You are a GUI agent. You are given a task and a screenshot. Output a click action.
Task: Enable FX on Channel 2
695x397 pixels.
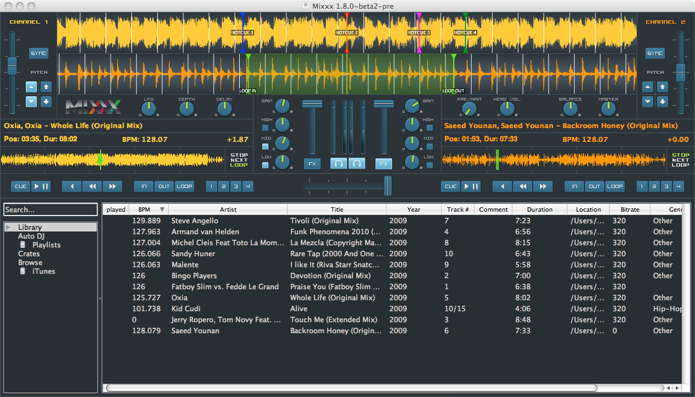click(384, 163)
